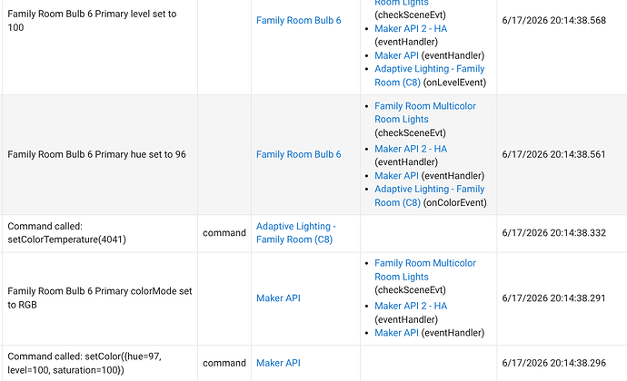Open Maker API 2 - HA in colorMode row
This screenshot has width=627, height=381.
click(411, 306)
